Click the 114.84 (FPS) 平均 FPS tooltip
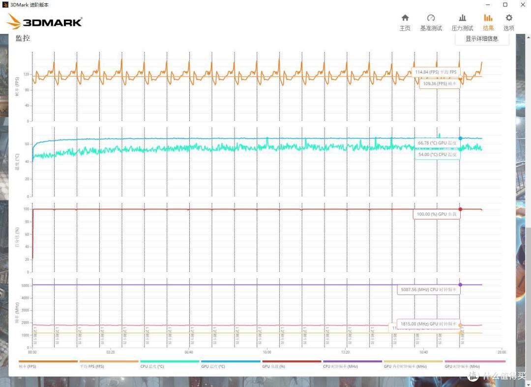The height and width of the screenshot is (387, 531). click(436, 72)
